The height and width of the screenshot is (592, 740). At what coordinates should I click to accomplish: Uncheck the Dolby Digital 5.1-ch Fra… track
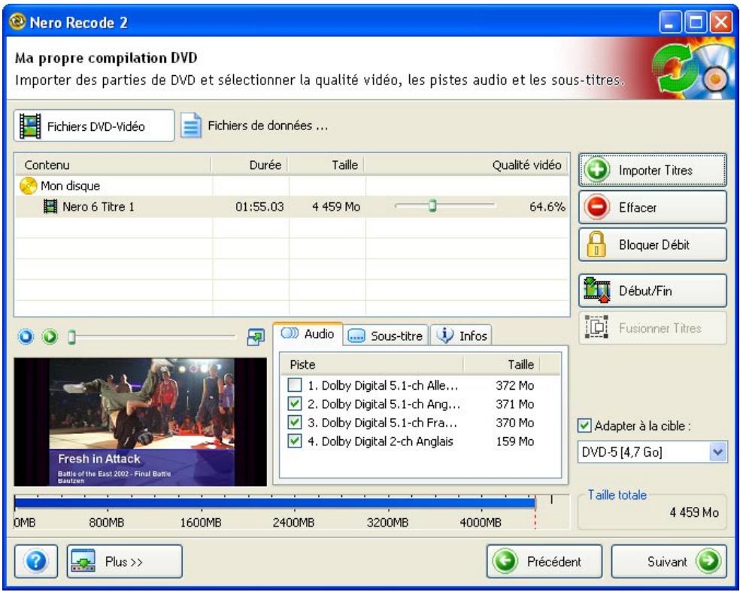click(x=295, y=423)
